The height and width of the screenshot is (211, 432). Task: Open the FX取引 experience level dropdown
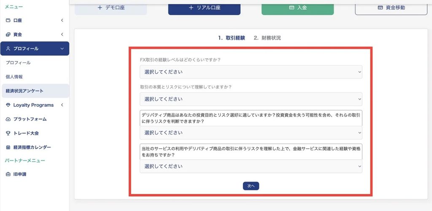(251, 72)
